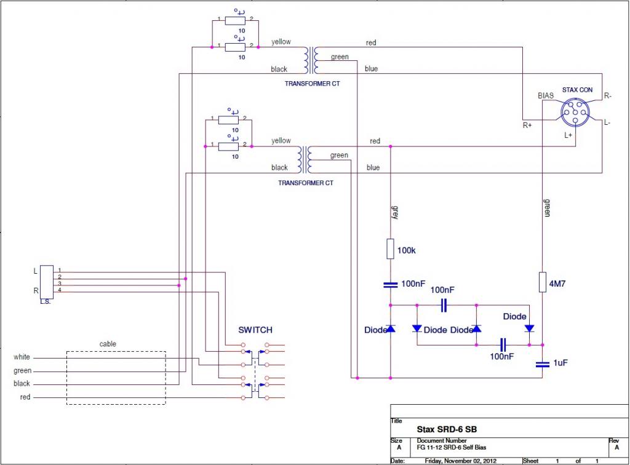Click the L.S. four-pin connector block
630x465 pixels.
[47, 282]
